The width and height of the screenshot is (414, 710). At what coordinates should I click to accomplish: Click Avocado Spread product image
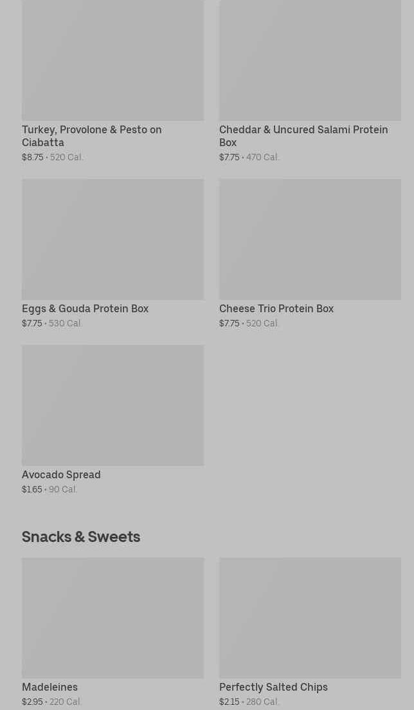[113, 405]
